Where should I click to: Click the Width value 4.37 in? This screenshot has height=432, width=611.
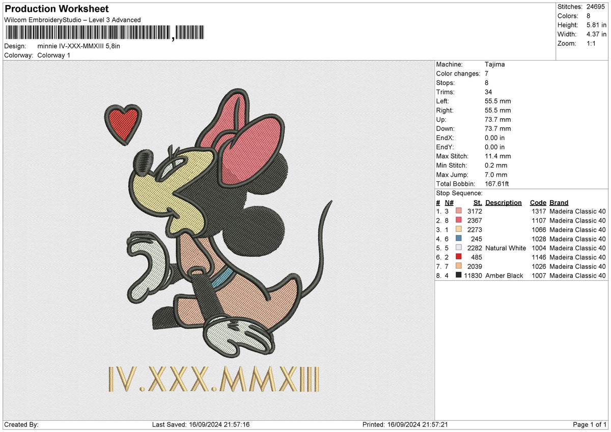tap(596, 34)
